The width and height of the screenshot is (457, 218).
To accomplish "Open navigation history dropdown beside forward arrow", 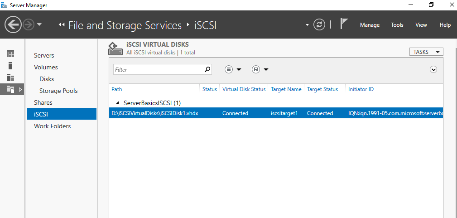I will pyautogui.click(x=39, y=25).
